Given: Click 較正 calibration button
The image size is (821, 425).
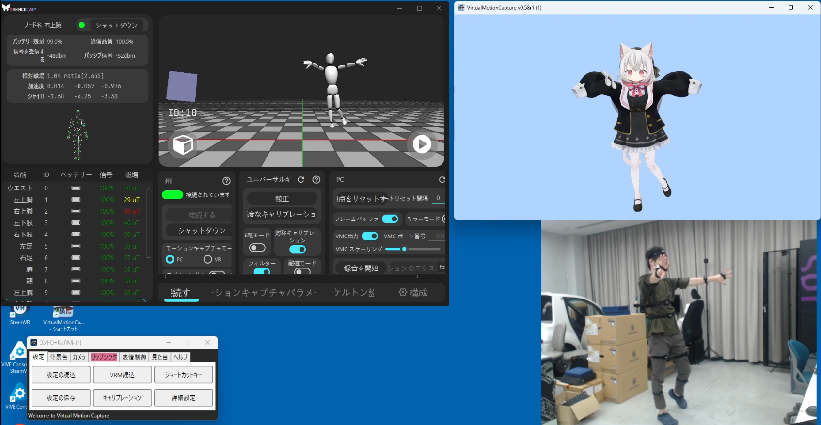Looking at the screenshot, I should pos(282,199).
